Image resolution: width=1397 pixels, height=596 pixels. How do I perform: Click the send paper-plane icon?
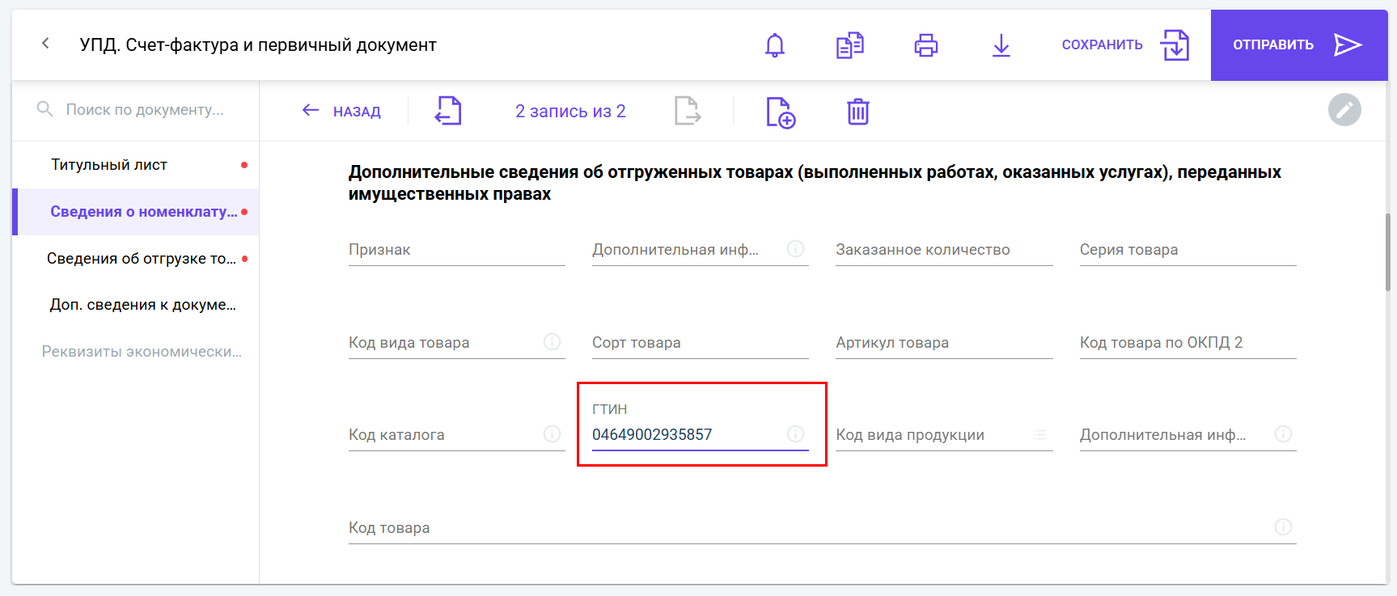pyautogui.click(x=1348, y=45)
